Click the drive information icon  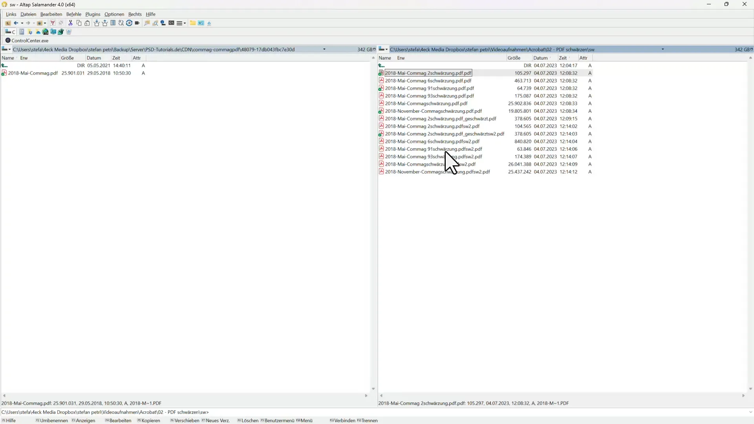pos(163,23)
